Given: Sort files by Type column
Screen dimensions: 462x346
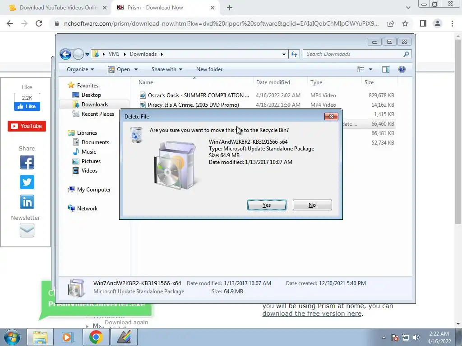Looking at the screenshot, I should [x=334, y=82].
